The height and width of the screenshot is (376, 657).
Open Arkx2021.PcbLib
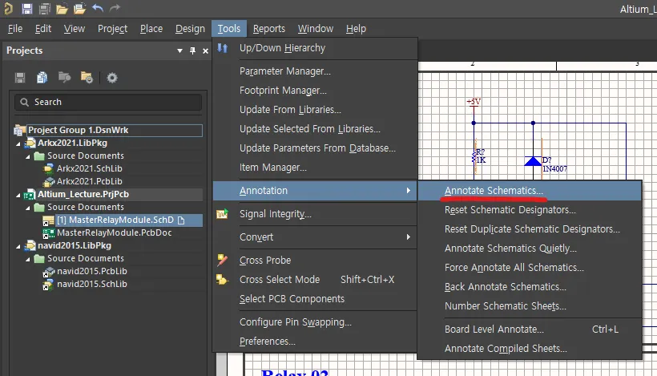click(89, 181)
